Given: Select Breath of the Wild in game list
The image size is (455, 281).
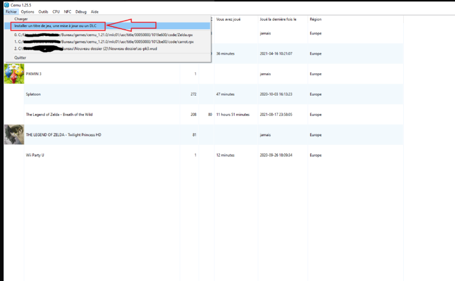Looking at the screenshot, I should [59, 115].
